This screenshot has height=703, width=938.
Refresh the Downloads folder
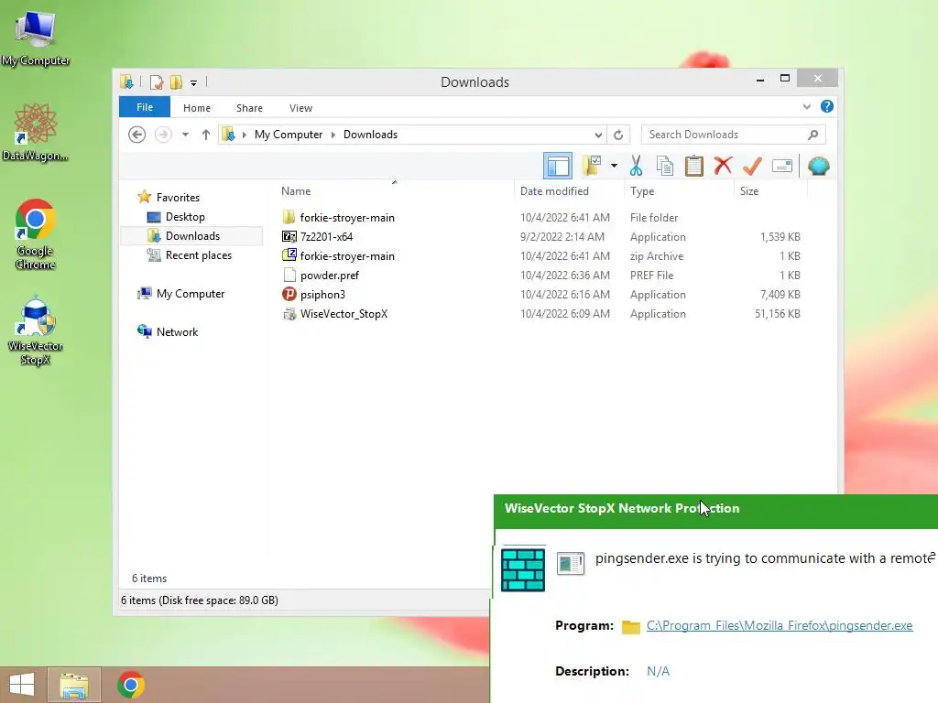(618, 135)
